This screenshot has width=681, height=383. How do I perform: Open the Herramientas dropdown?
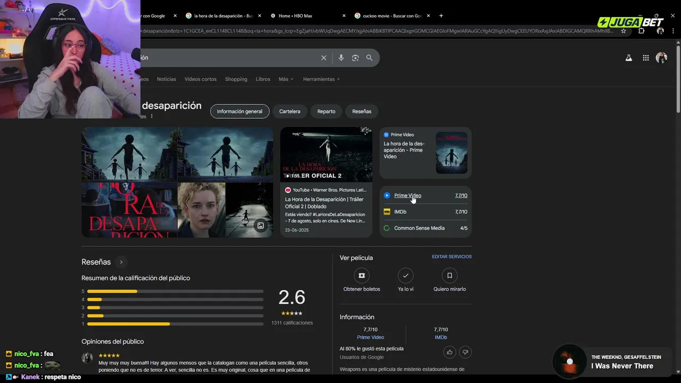pos(321,79)
